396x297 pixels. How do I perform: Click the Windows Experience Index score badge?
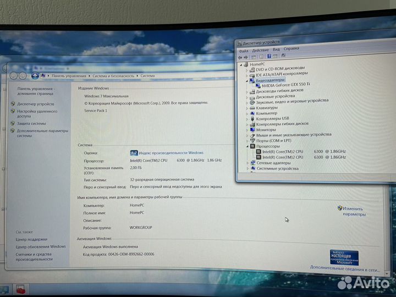coord(134,153)
